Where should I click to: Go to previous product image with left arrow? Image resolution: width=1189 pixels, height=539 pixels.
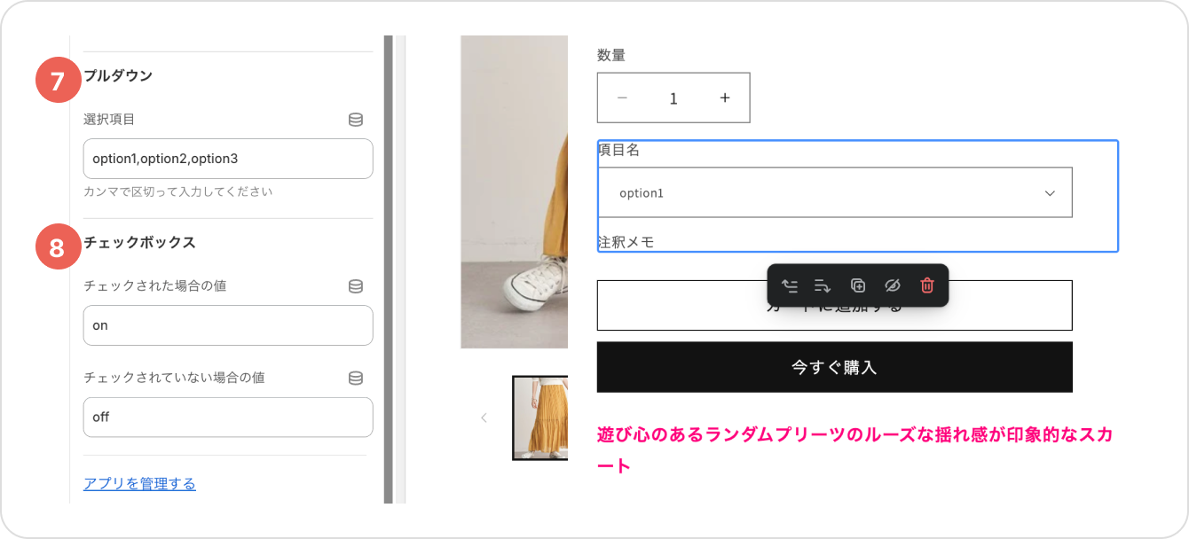pyautogui.click(x=484, y=418)
